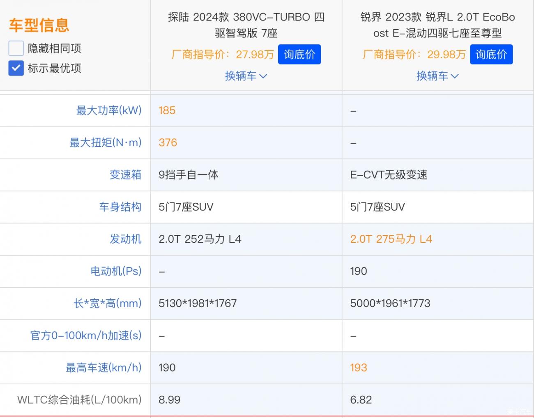Click 询底价 for 探陆 2024款

pyautogui.click(x=299, y=55)
